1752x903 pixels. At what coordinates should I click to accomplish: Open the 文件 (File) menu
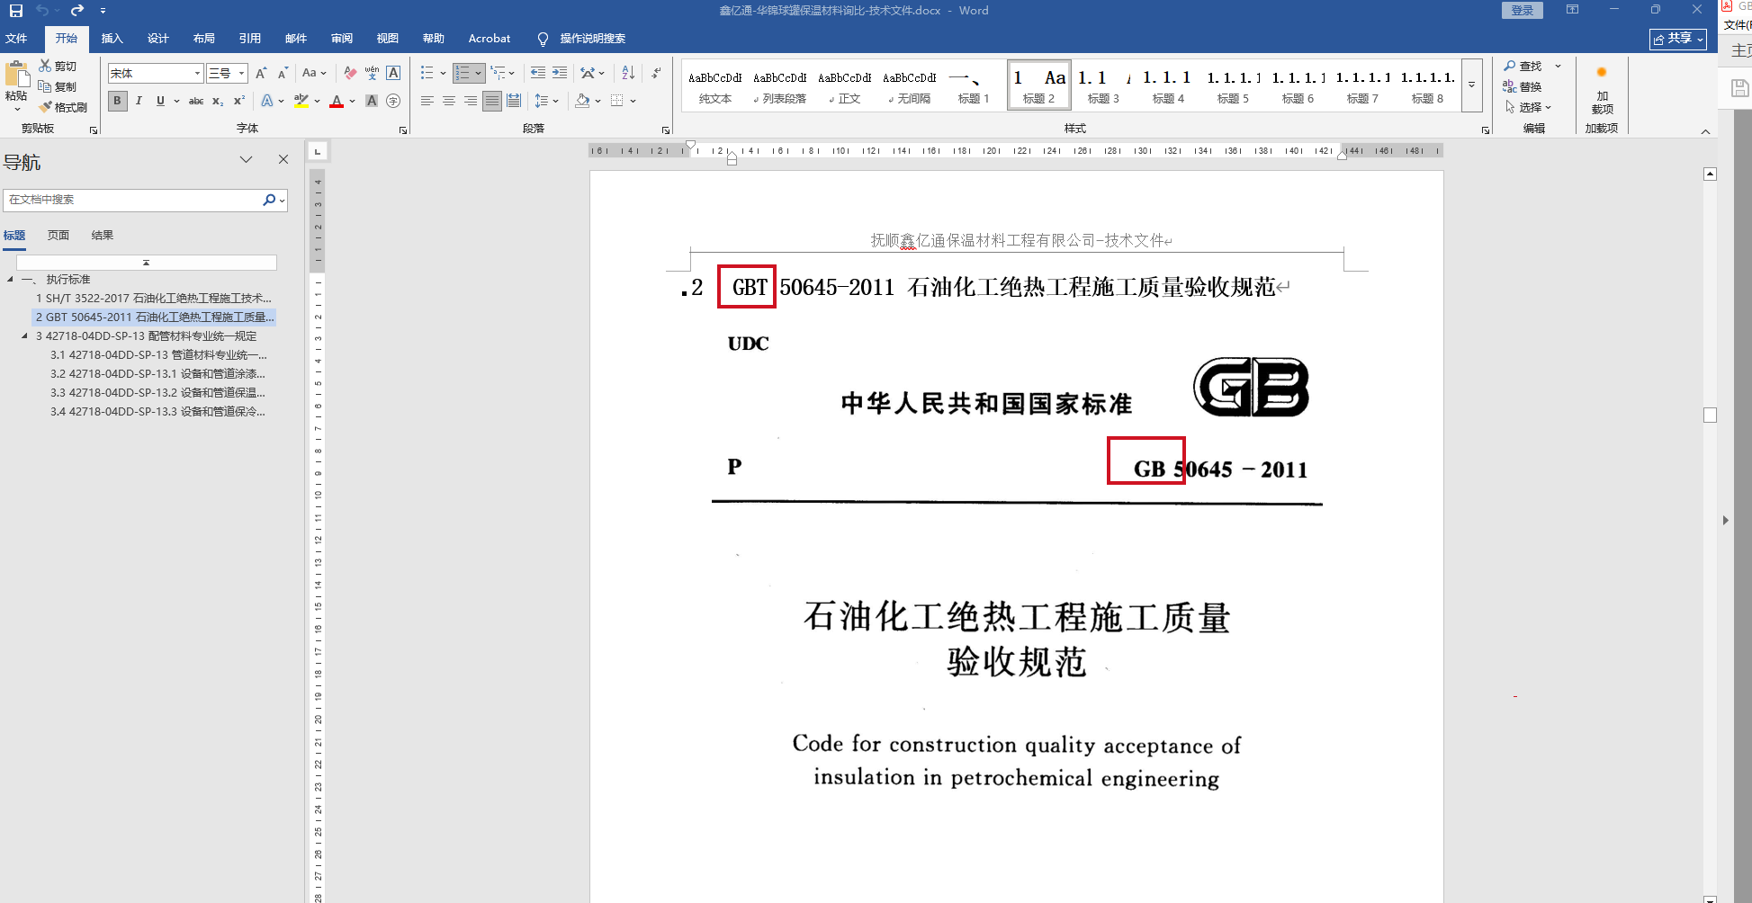pos(16,39)
